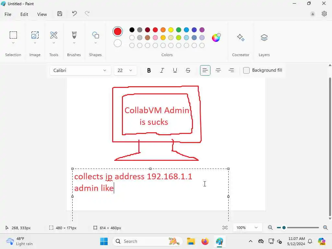Open File Explorer from taskbar
The image size is (332, 249).
point(191,241)
